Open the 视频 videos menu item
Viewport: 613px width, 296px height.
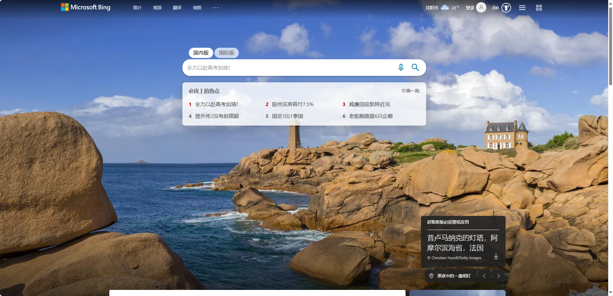pos(157,8)
